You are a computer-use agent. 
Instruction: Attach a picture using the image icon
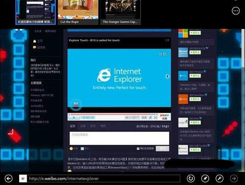82,149
